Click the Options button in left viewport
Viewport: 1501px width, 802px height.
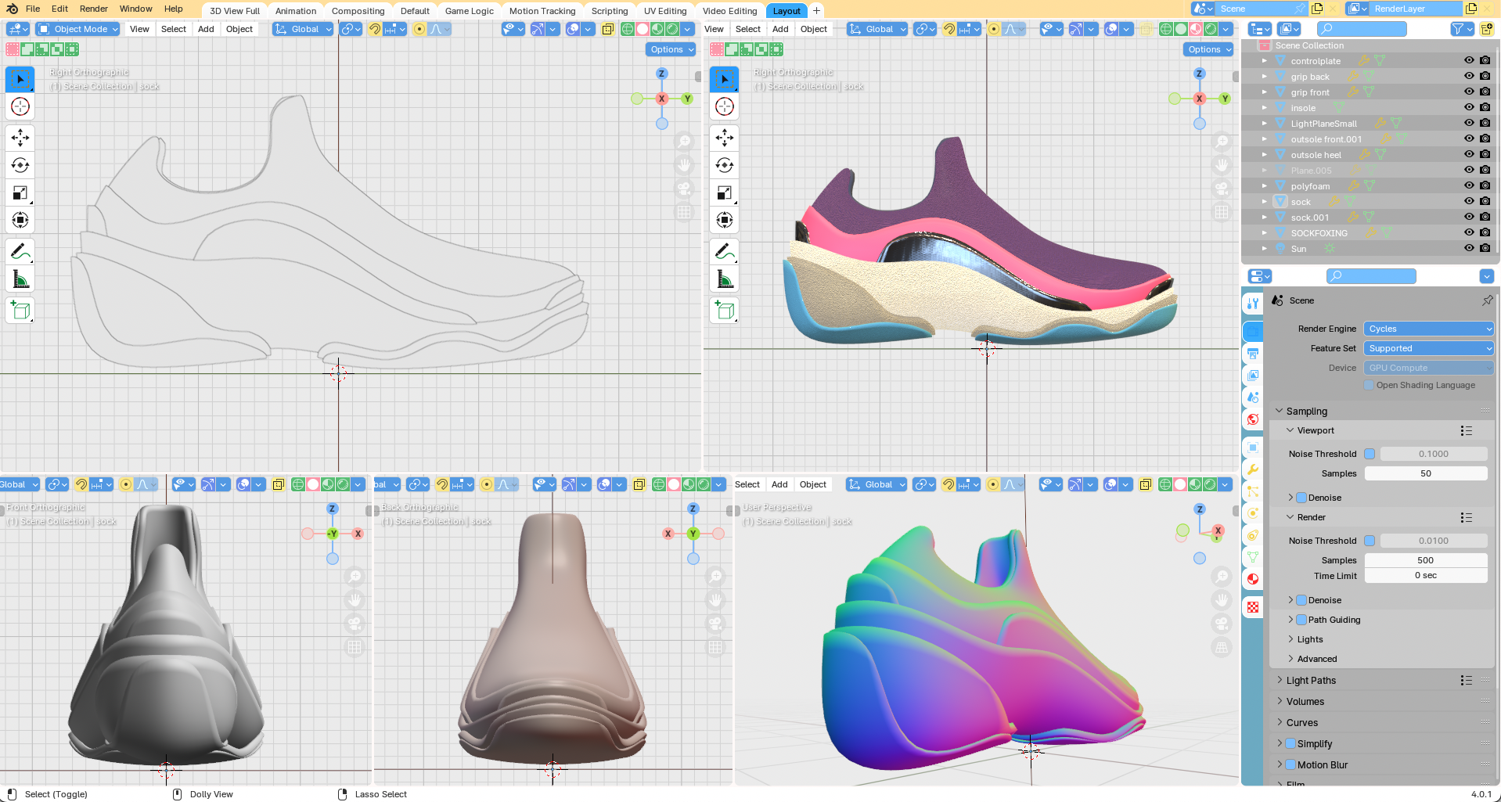click(671, 49)
